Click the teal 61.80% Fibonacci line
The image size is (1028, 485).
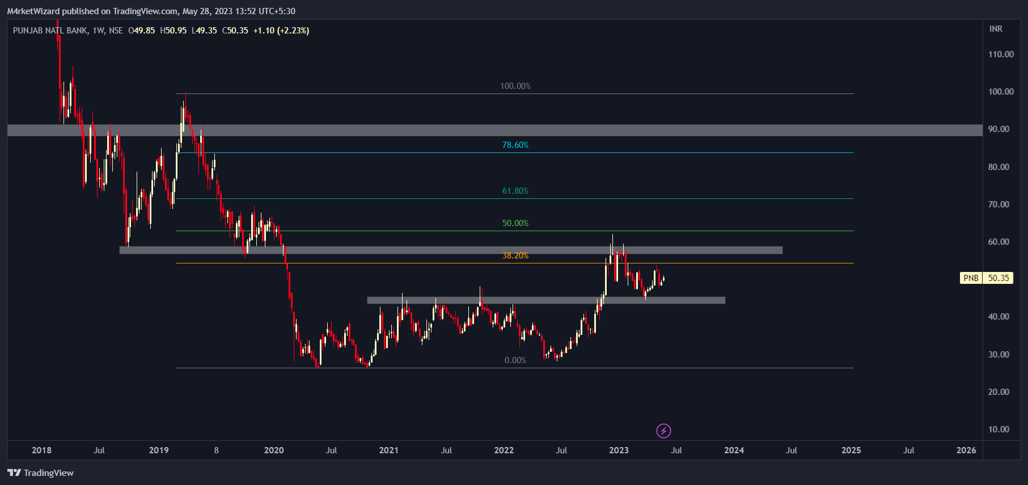(515, 199)
